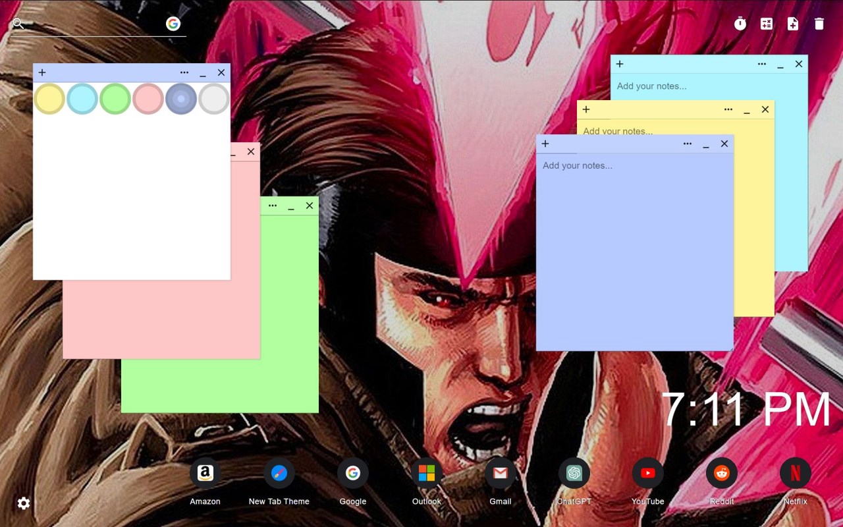
Task: Close the green sticky note
Action: pos(310,206)
